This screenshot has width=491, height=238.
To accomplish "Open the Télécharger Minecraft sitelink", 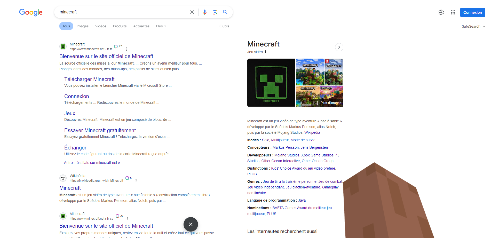I will pos(89,79).
